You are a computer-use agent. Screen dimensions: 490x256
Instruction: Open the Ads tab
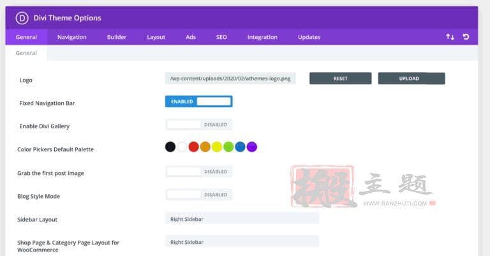191,37
